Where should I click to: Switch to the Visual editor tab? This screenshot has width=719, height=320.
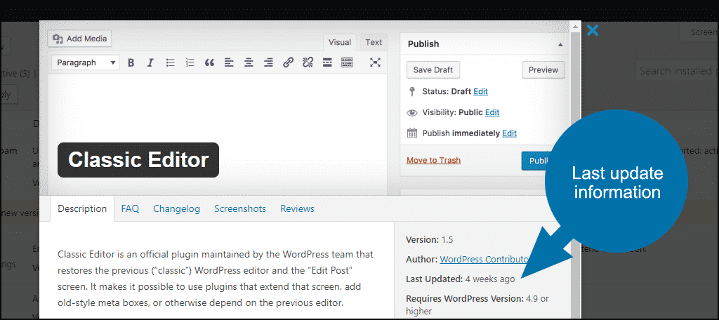(340, 43)
